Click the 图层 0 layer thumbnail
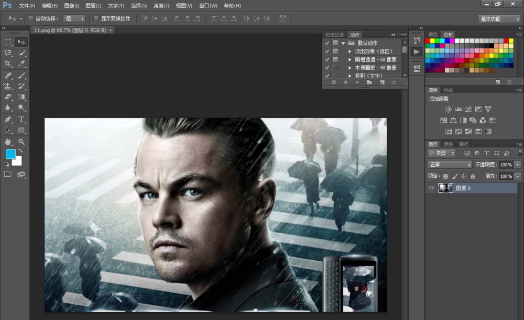This screenshot has height=320, width=524. 446,188
